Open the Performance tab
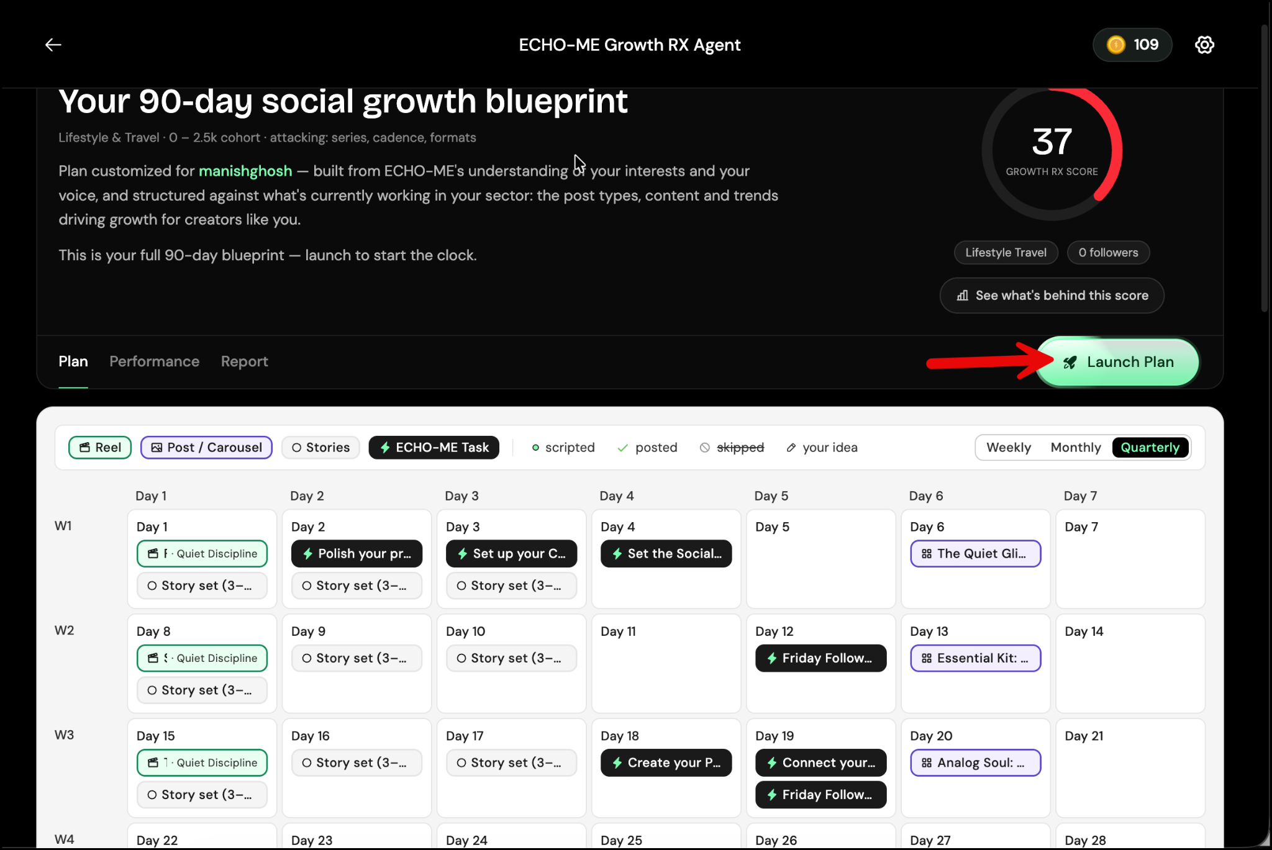The image size is (1272, 850). 154,361
